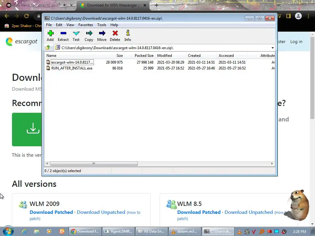315x236 pixels.
Task: Open Windows Media Player taskbar icon
Action: click(x=49, y=231)
